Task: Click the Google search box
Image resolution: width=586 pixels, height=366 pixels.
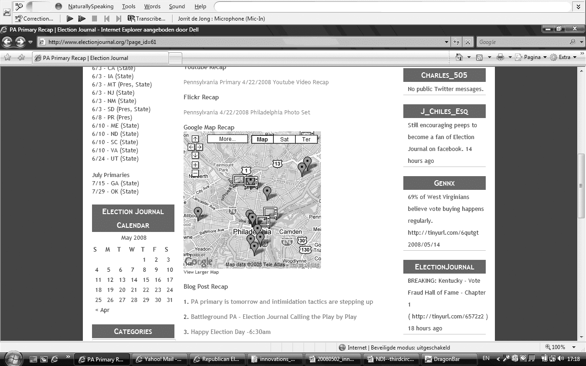Action: click(522, 42)
